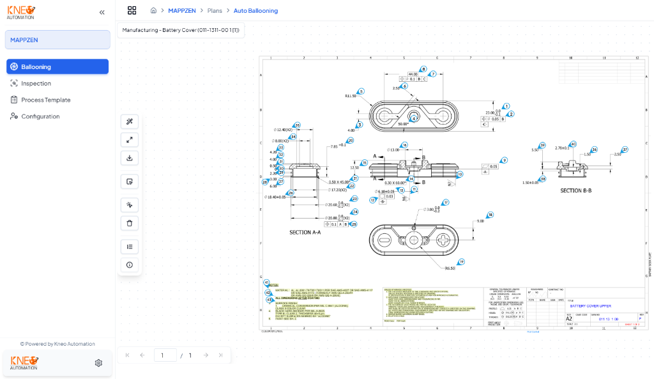
Task: Open settings gear at sidebar bottom
Action: click(x=98, y=363)
